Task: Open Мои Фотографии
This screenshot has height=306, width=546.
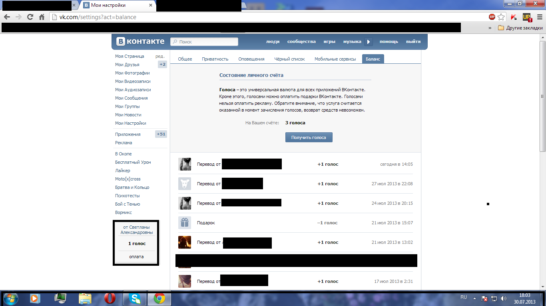Action: (x=132, y=73)
